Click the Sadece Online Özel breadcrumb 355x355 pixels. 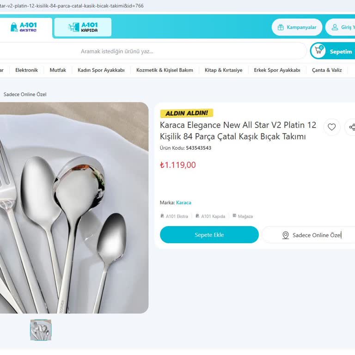(25, 94)
